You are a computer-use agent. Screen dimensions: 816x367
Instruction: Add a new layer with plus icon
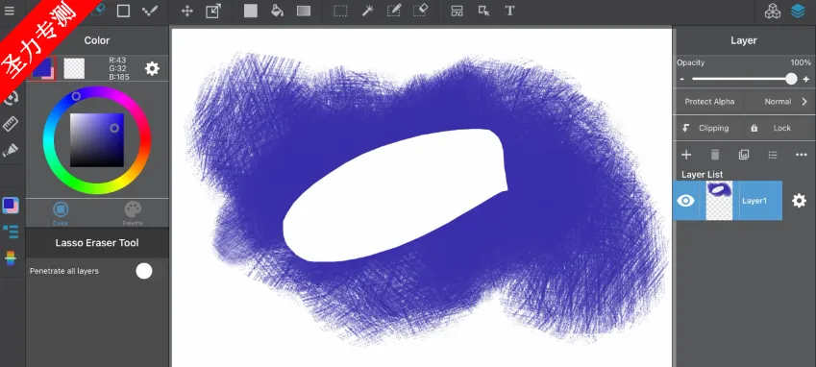click(x=686, y=155)
